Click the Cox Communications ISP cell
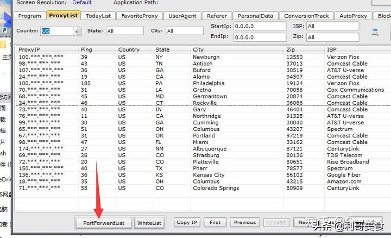 point(355,90)
